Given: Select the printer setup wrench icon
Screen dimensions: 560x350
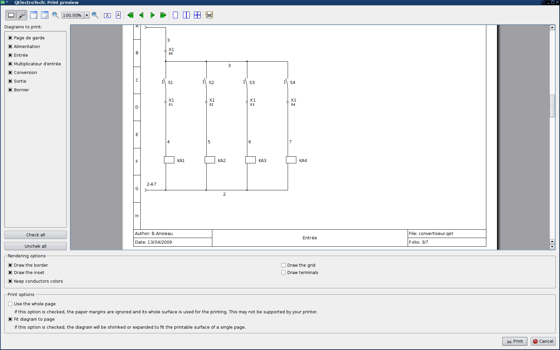Looking at the screenshot, I should [x=21, y=15].
